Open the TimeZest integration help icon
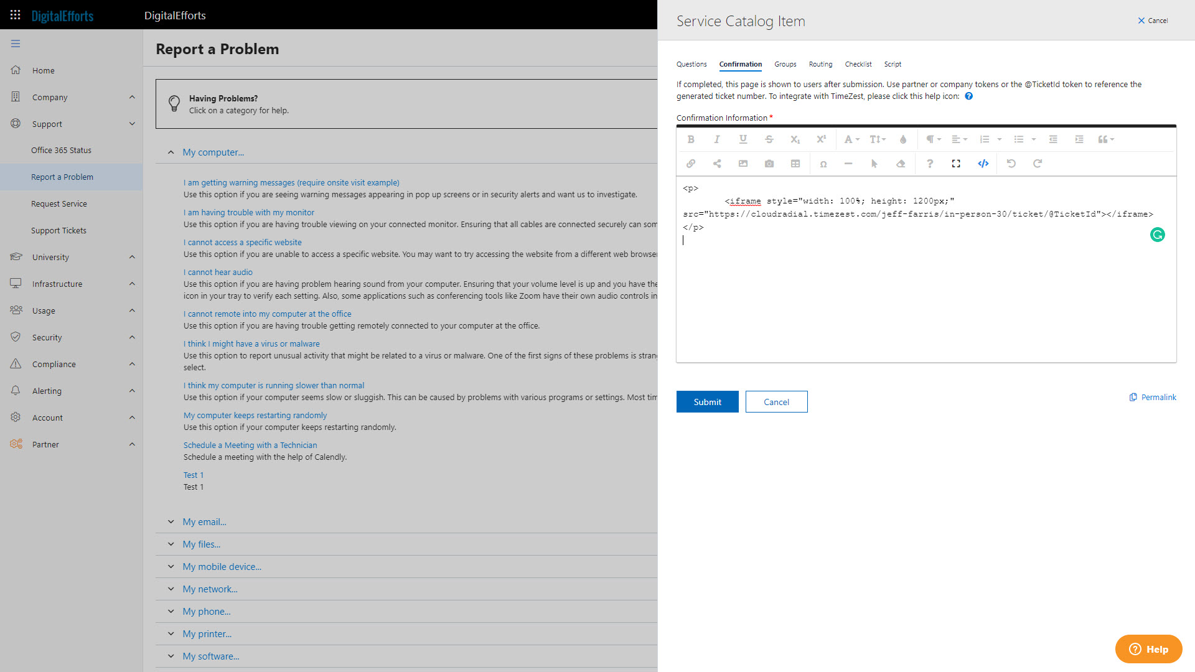1195x672 pixels. (968, 96)
